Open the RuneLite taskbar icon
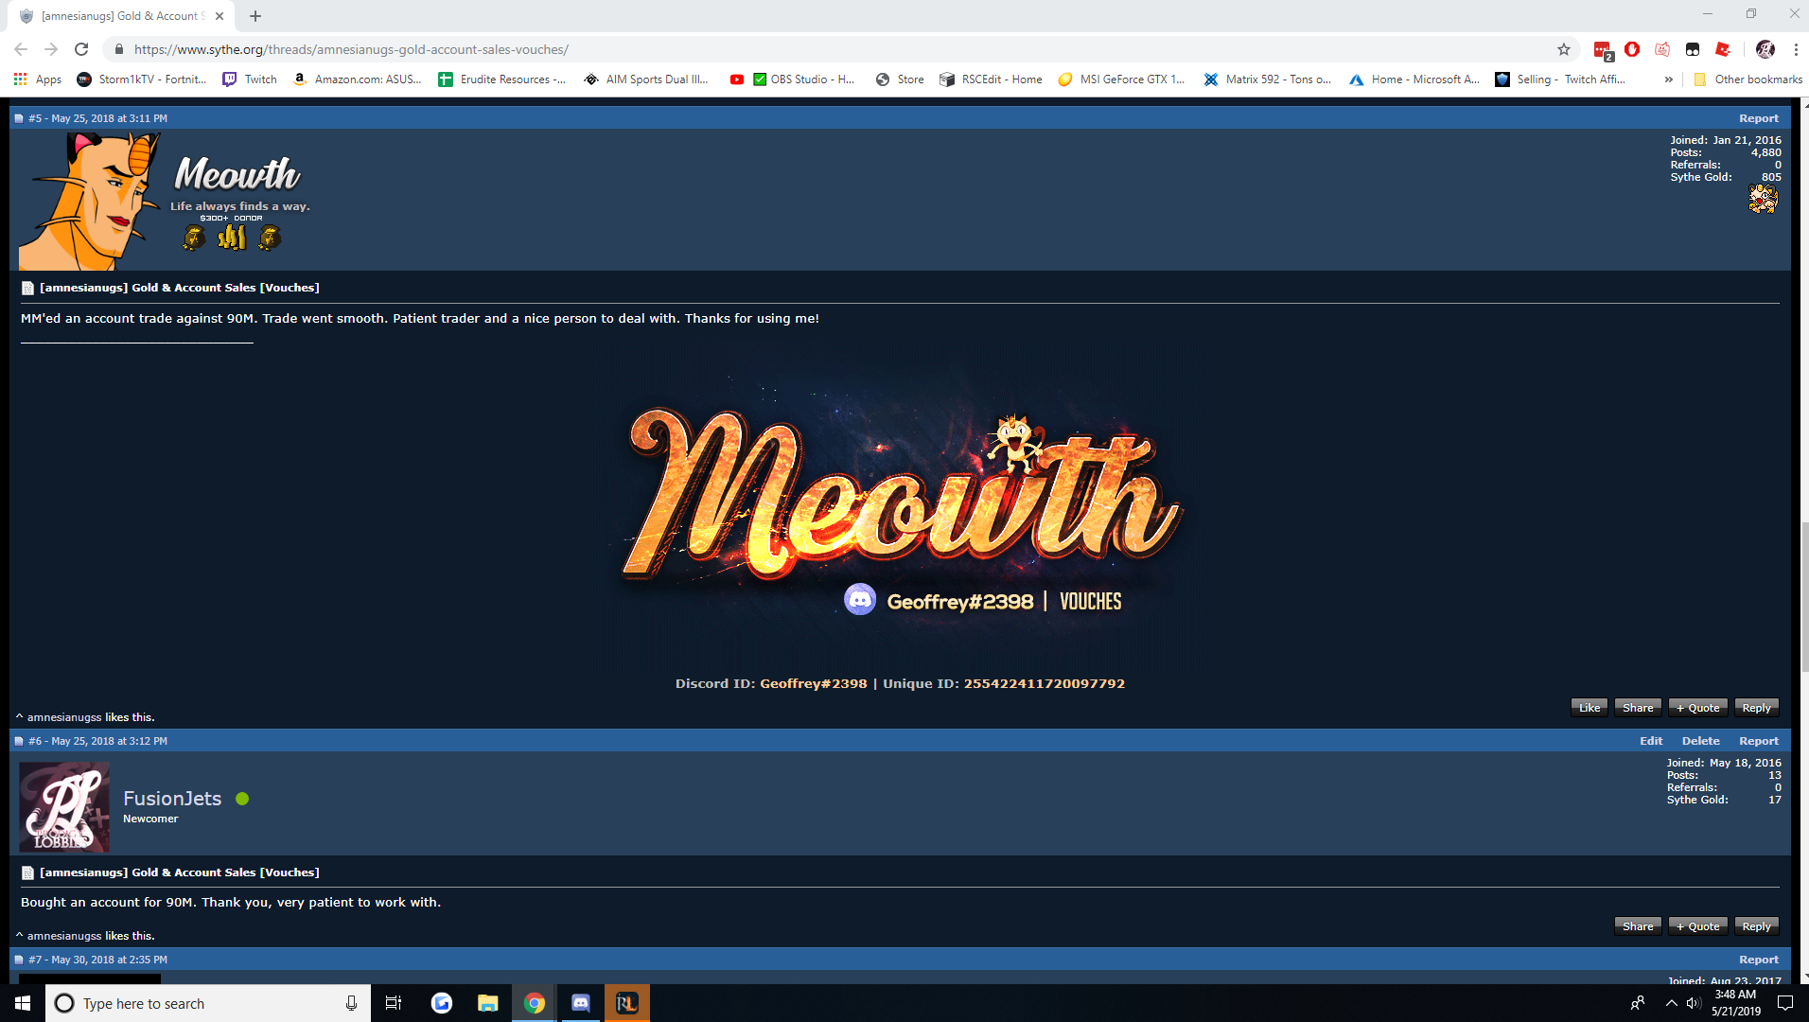The width and height of the screenshot is (1809, 1022). click(x=627, y=1003)
